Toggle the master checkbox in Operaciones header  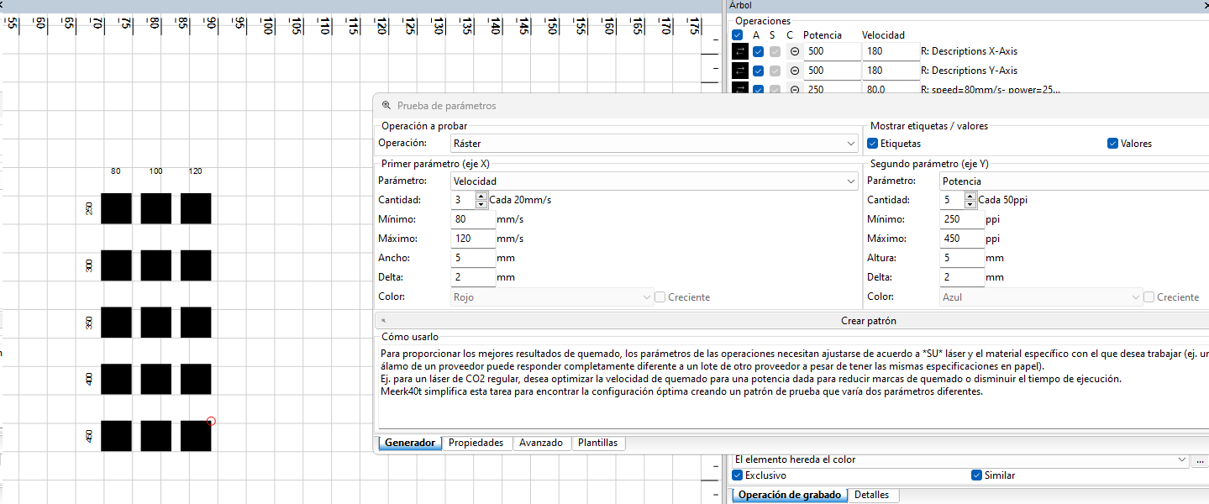738,35
